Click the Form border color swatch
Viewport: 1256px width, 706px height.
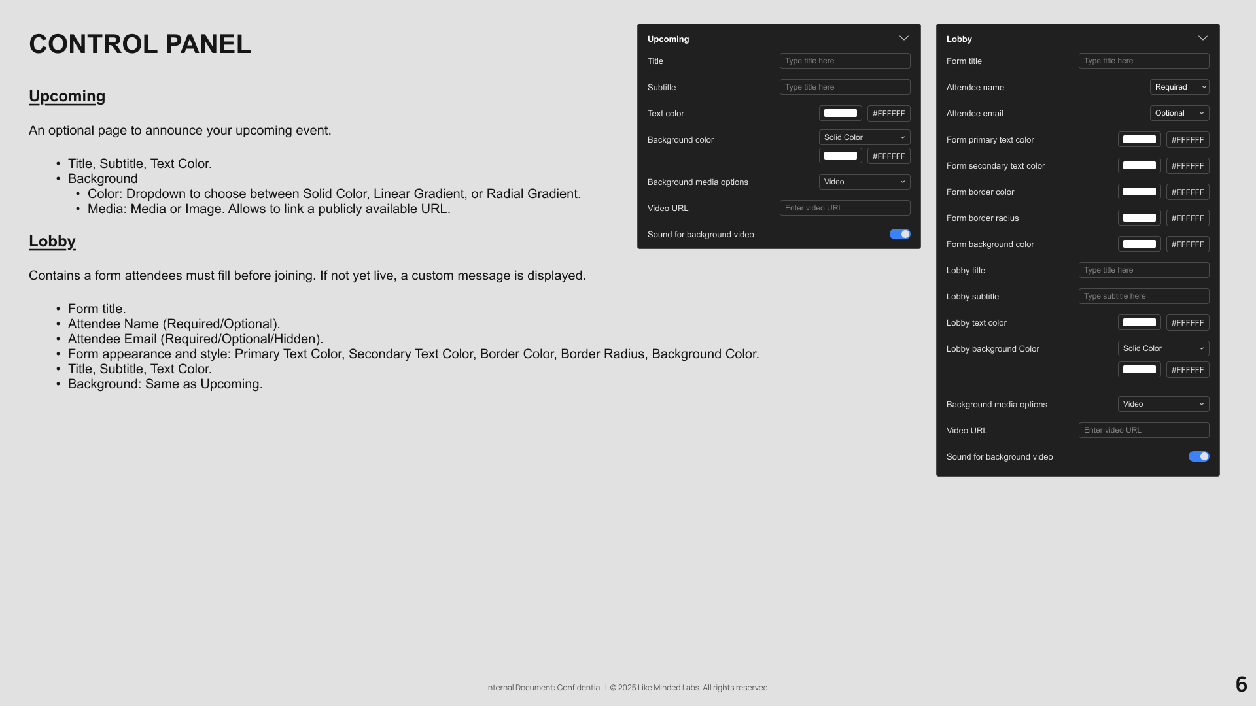[1139, 192]
